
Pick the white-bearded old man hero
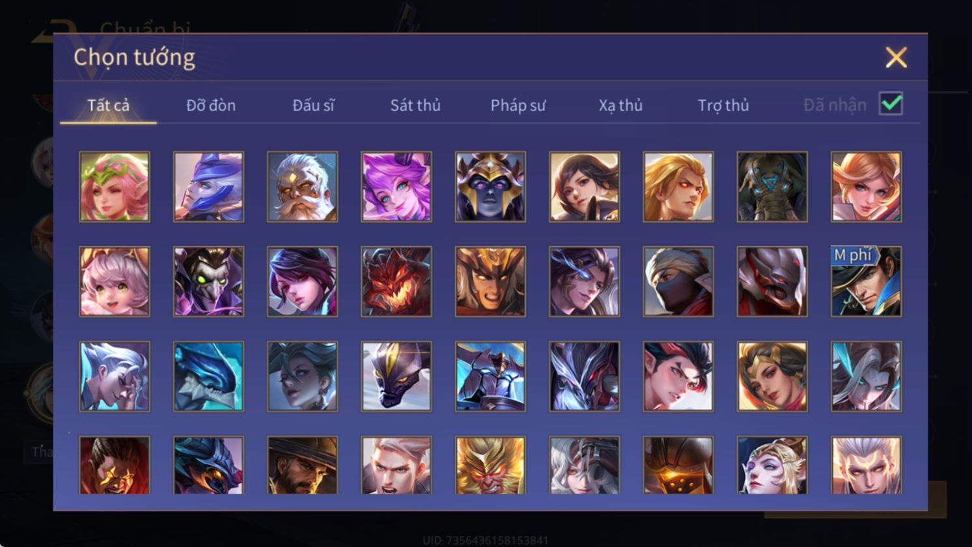tap(302, 187)
